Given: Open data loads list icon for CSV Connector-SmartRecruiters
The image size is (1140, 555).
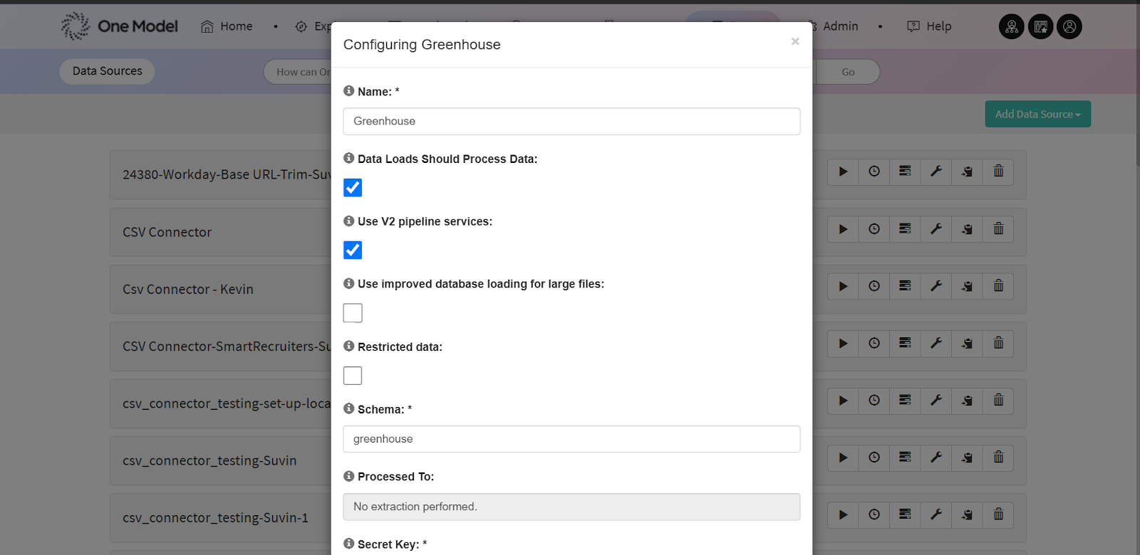Looking at the screenshot, I should click(x=905, y=343).
